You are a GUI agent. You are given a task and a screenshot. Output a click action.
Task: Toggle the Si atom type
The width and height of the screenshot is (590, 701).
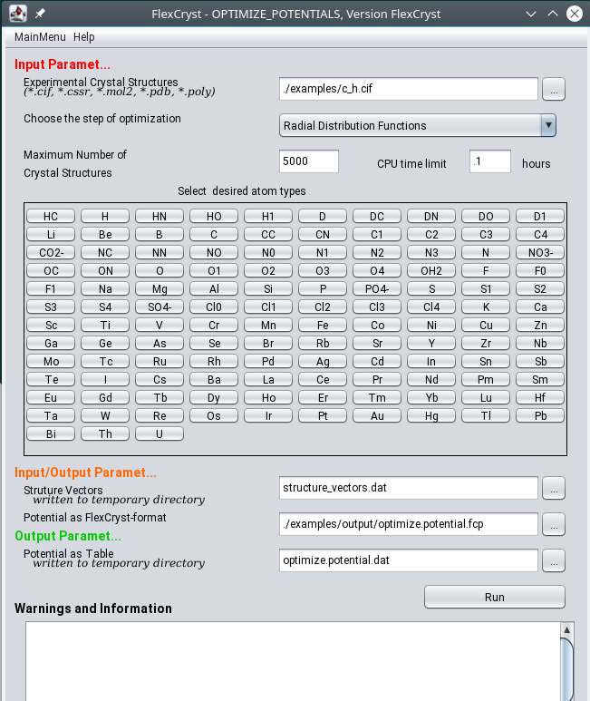(x=268, y=288)
